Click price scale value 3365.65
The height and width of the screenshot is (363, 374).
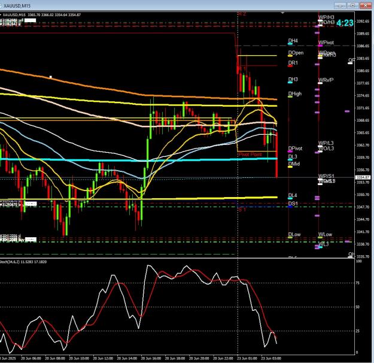click(363, 132)
